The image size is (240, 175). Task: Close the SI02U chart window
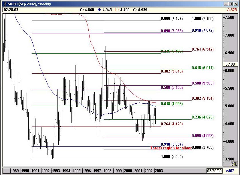pyautogui.click(x=235, y=4)
